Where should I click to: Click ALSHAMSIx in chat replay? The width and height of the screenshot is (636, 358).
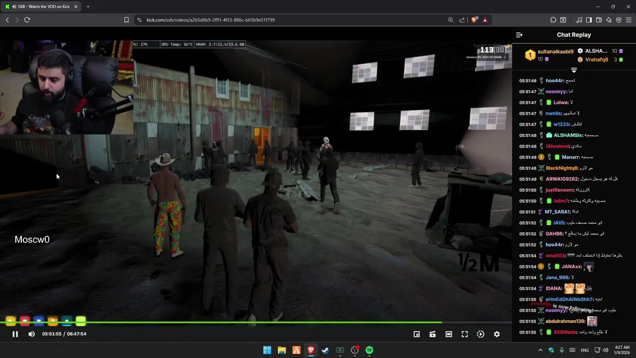568,135
